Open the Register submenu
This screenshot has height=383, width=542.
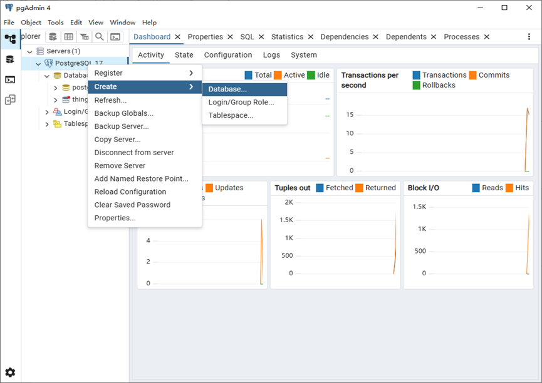click(x=145, y=73)
